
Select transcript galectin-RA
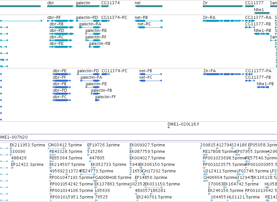click(x=90, y=27)
